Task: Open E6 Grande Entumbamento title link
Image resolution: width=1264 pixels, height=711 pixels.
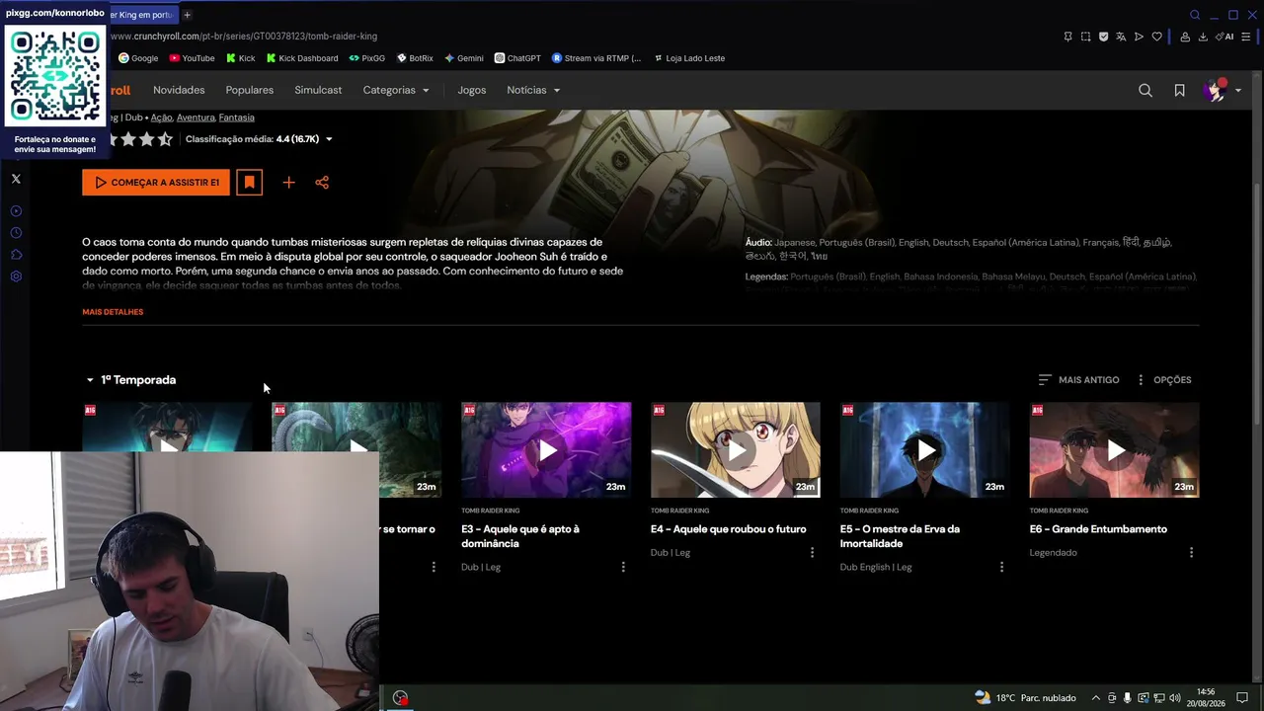Action: [1098, 529]
